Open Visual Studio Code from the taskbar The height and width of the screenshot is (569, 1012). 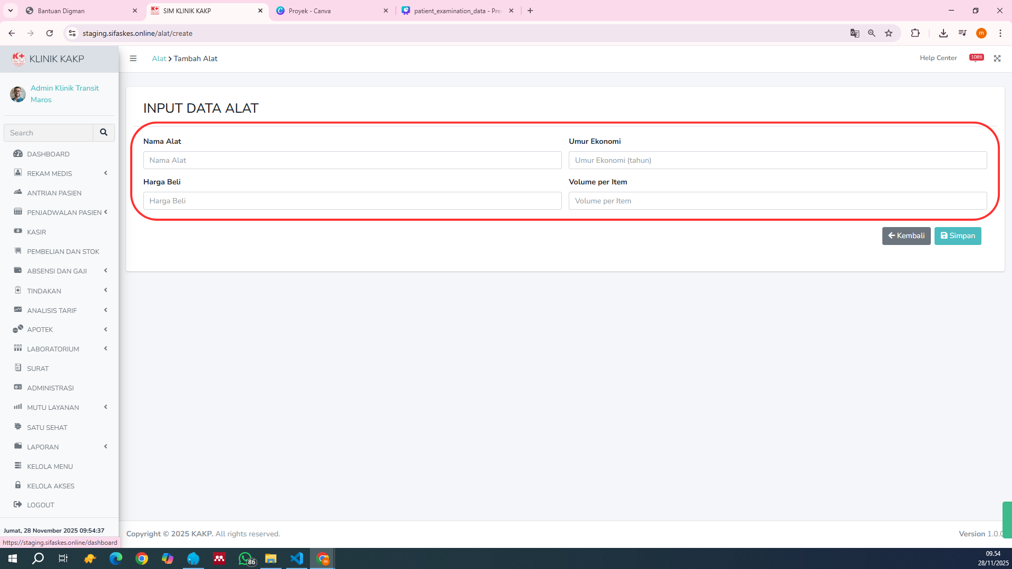pyautogui.click(x=297, y=558)
